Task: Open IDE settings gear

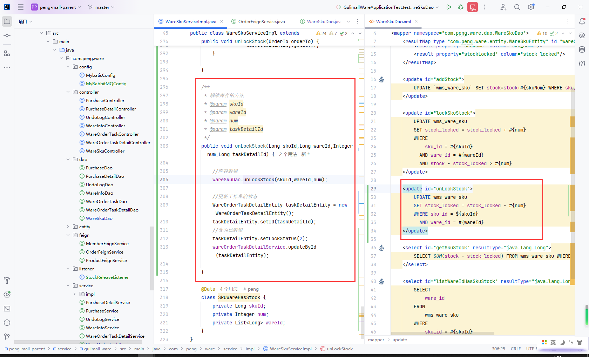Action: [x=531, y=7]
